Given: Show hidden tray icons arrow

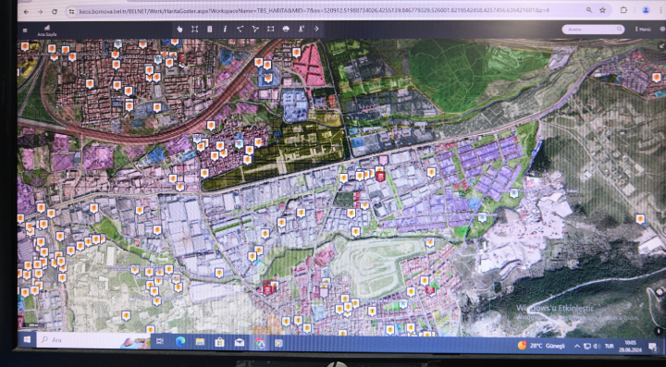Looking at the screenshot, I should point(577,346).
